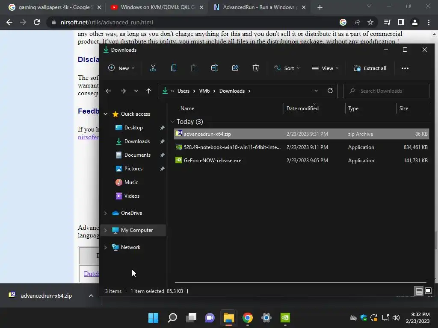The image size is (438, 328).
Task: Open Windows Start menu
Action: 154,318
